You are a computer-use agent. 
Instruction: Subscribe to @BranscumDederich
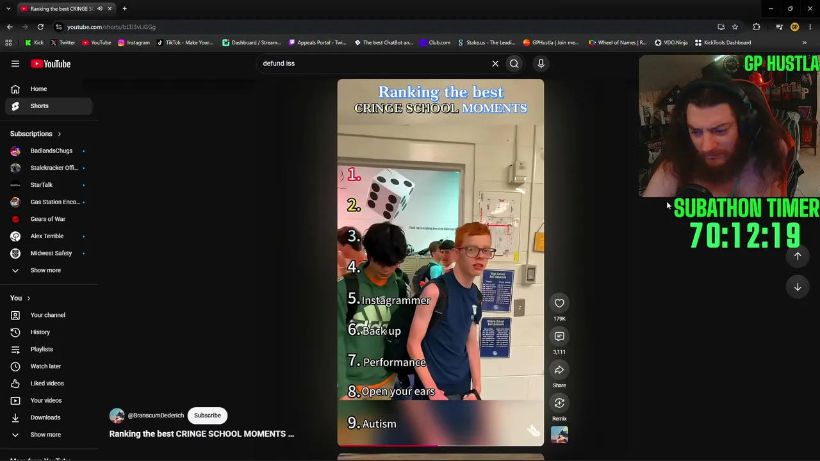coord(208,415)
